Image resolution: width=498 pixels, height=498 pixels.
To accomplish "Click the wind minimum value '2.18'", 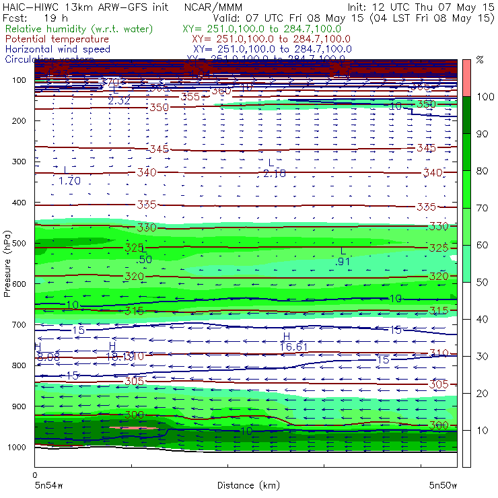I will 275,174.
